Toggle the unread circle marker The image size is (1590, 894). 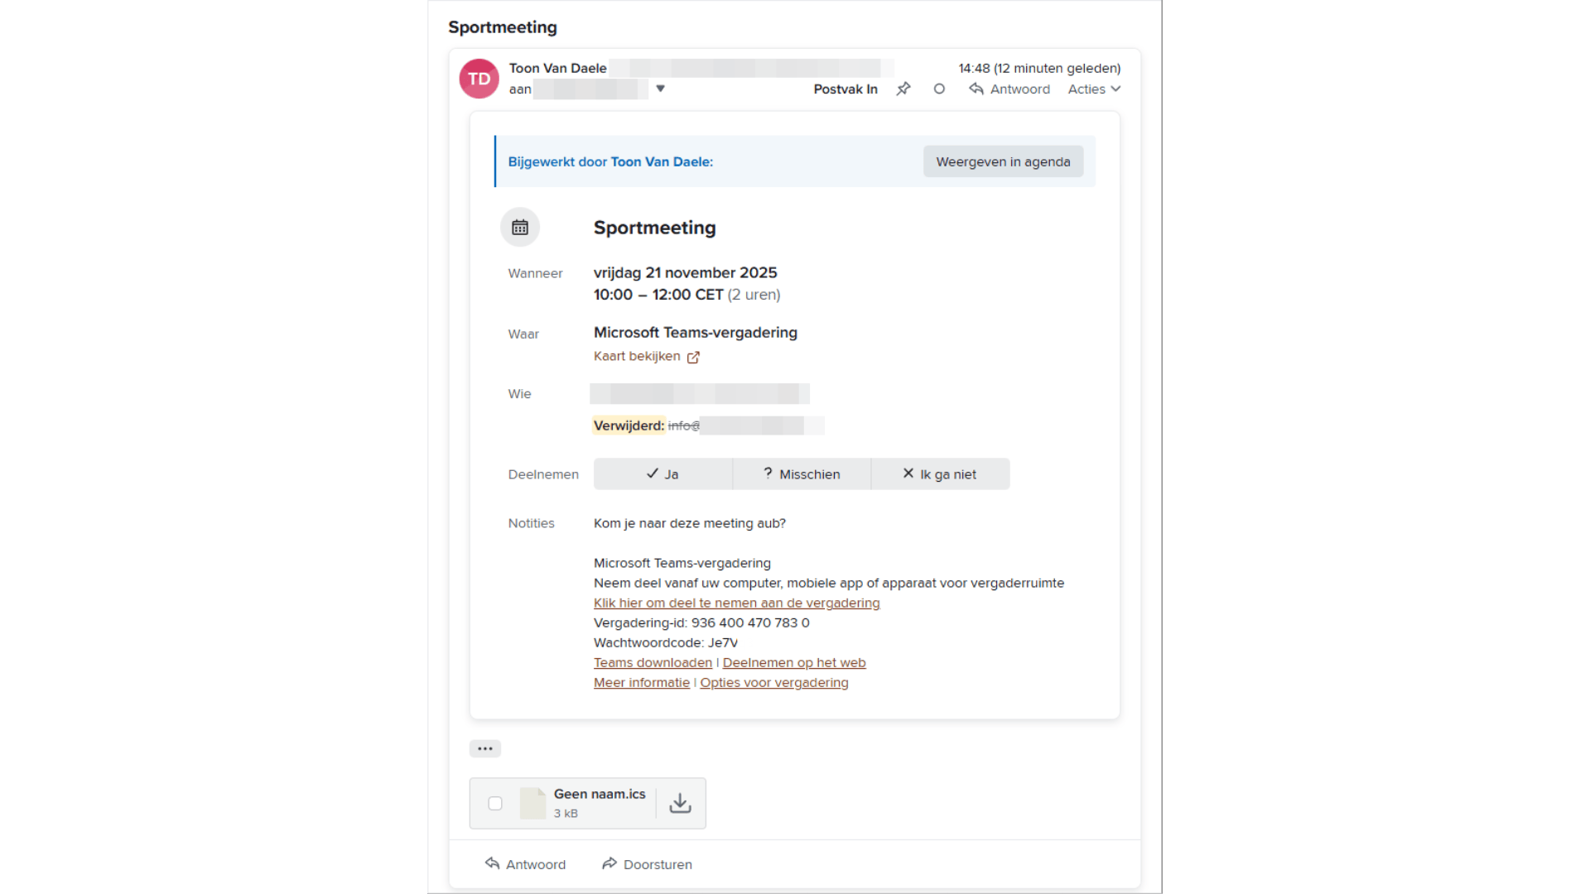[x=939, y=89]
